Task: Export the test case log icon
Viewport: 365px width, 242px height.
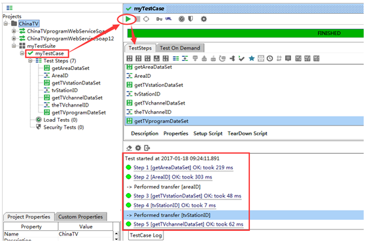Action: (147, 148)
